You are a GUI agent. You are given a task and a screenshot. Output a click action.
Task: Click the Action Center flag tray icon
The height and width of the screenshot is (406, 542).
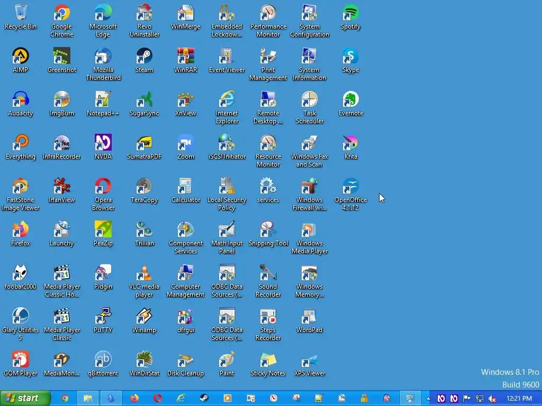467,399
